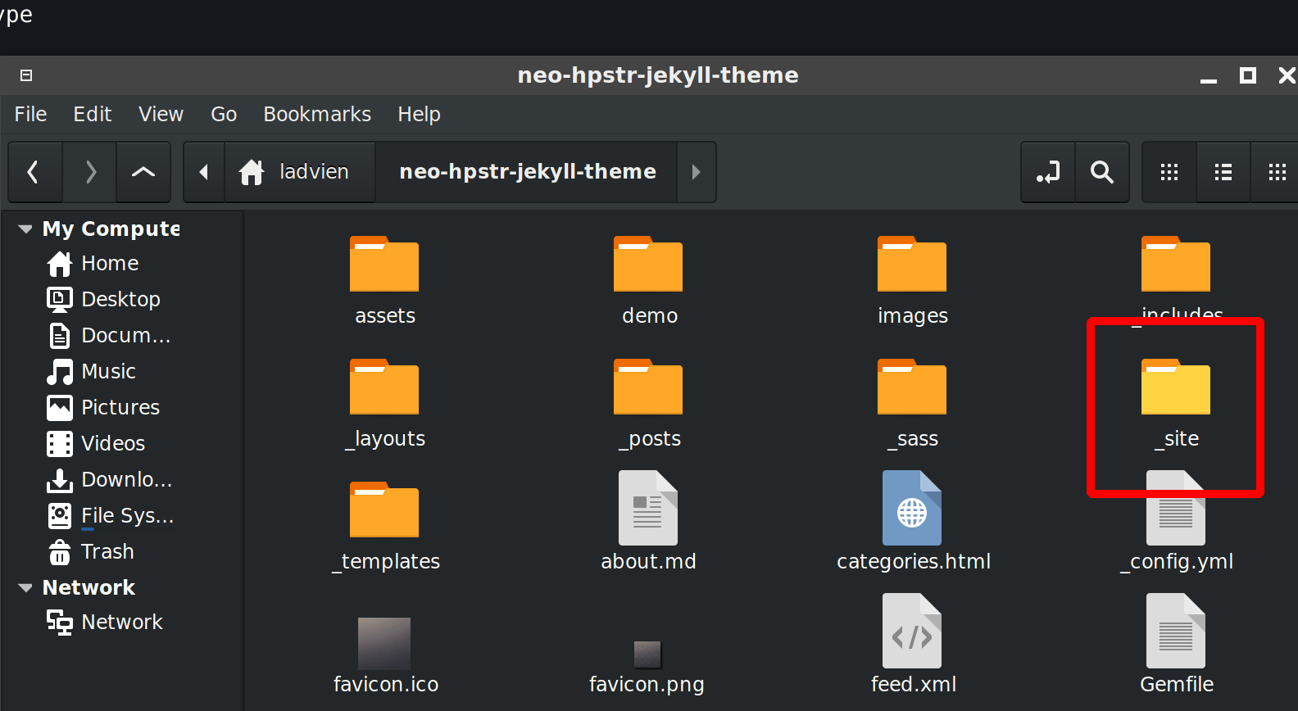
Task: Toggle the location entry mode icon
Action: tap(1047, 172)
